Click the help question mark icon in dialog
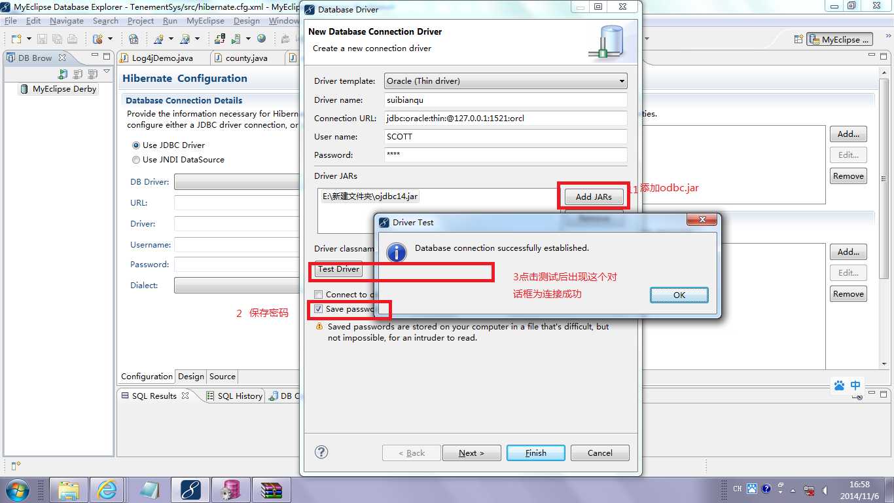 click(x=321, y=452)
